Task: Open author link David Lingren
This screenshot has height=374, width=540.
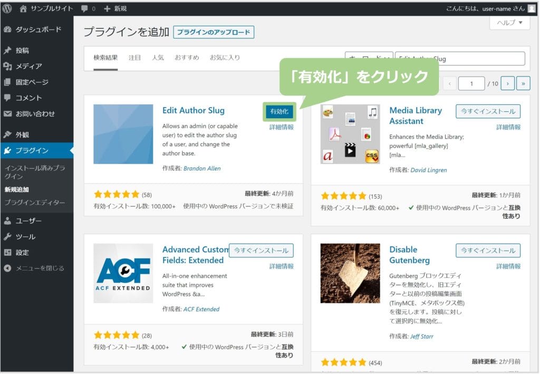Action: 429,170
